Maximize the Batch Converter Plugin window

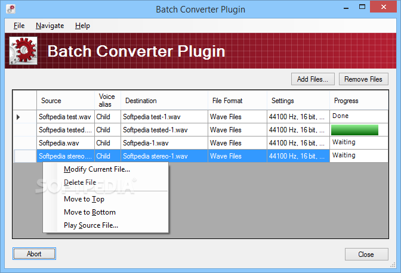(362, 7)
